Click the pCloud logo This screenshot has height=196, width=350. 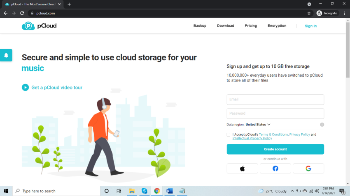(x=39, y=26)
